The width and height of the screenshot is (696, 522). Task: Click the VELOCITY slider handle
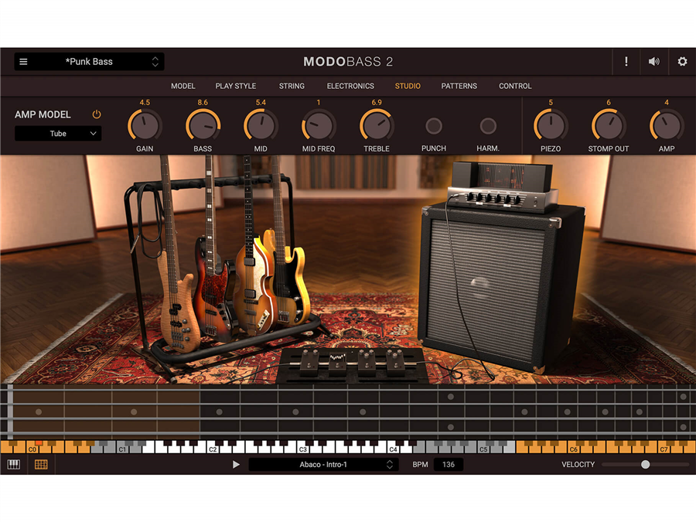(645, 465)
